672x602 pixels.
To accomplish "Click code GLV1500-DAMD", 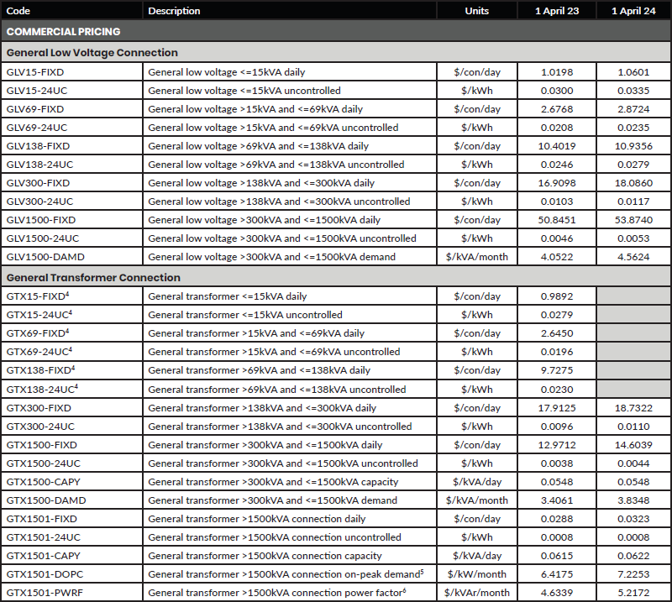I will [45, 257].
